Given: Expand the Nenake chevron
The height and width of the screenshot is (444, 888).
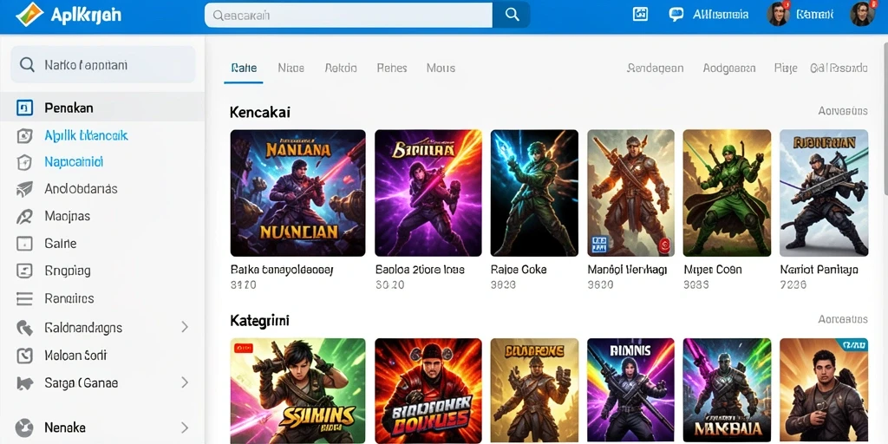Looking at the screenshot, I should point(184,427).
